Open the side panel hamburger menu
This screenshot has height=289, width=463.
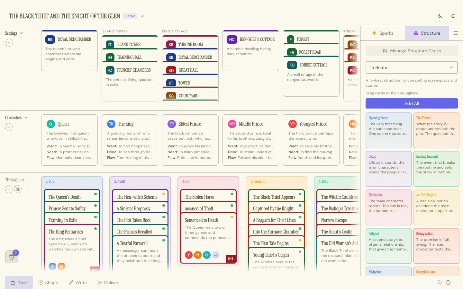tap(456, 33)
